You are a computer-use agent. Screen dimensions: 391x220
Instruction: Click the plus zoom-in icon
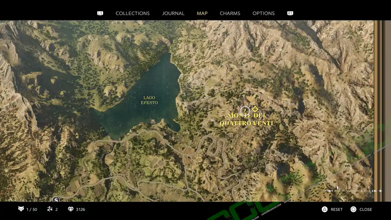(x=380, y=191)
